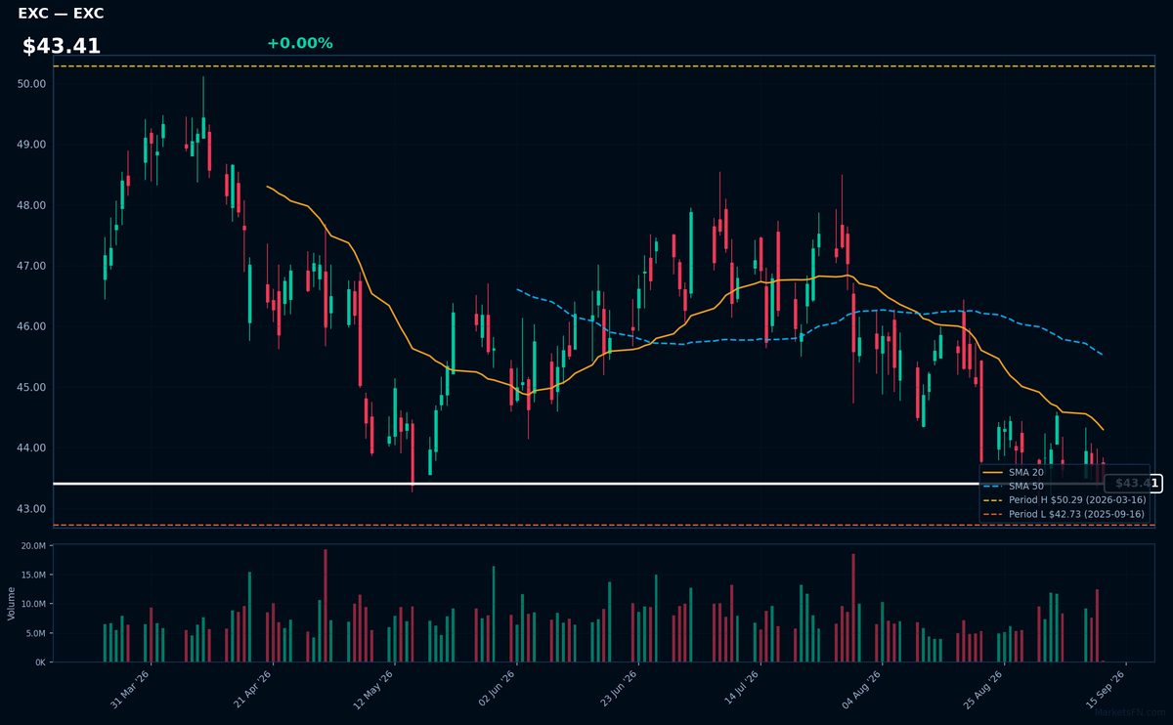This screenshot has height=725, width=1173.
Task: Click the 5.0M volume axis label
Action: [35, 633]
